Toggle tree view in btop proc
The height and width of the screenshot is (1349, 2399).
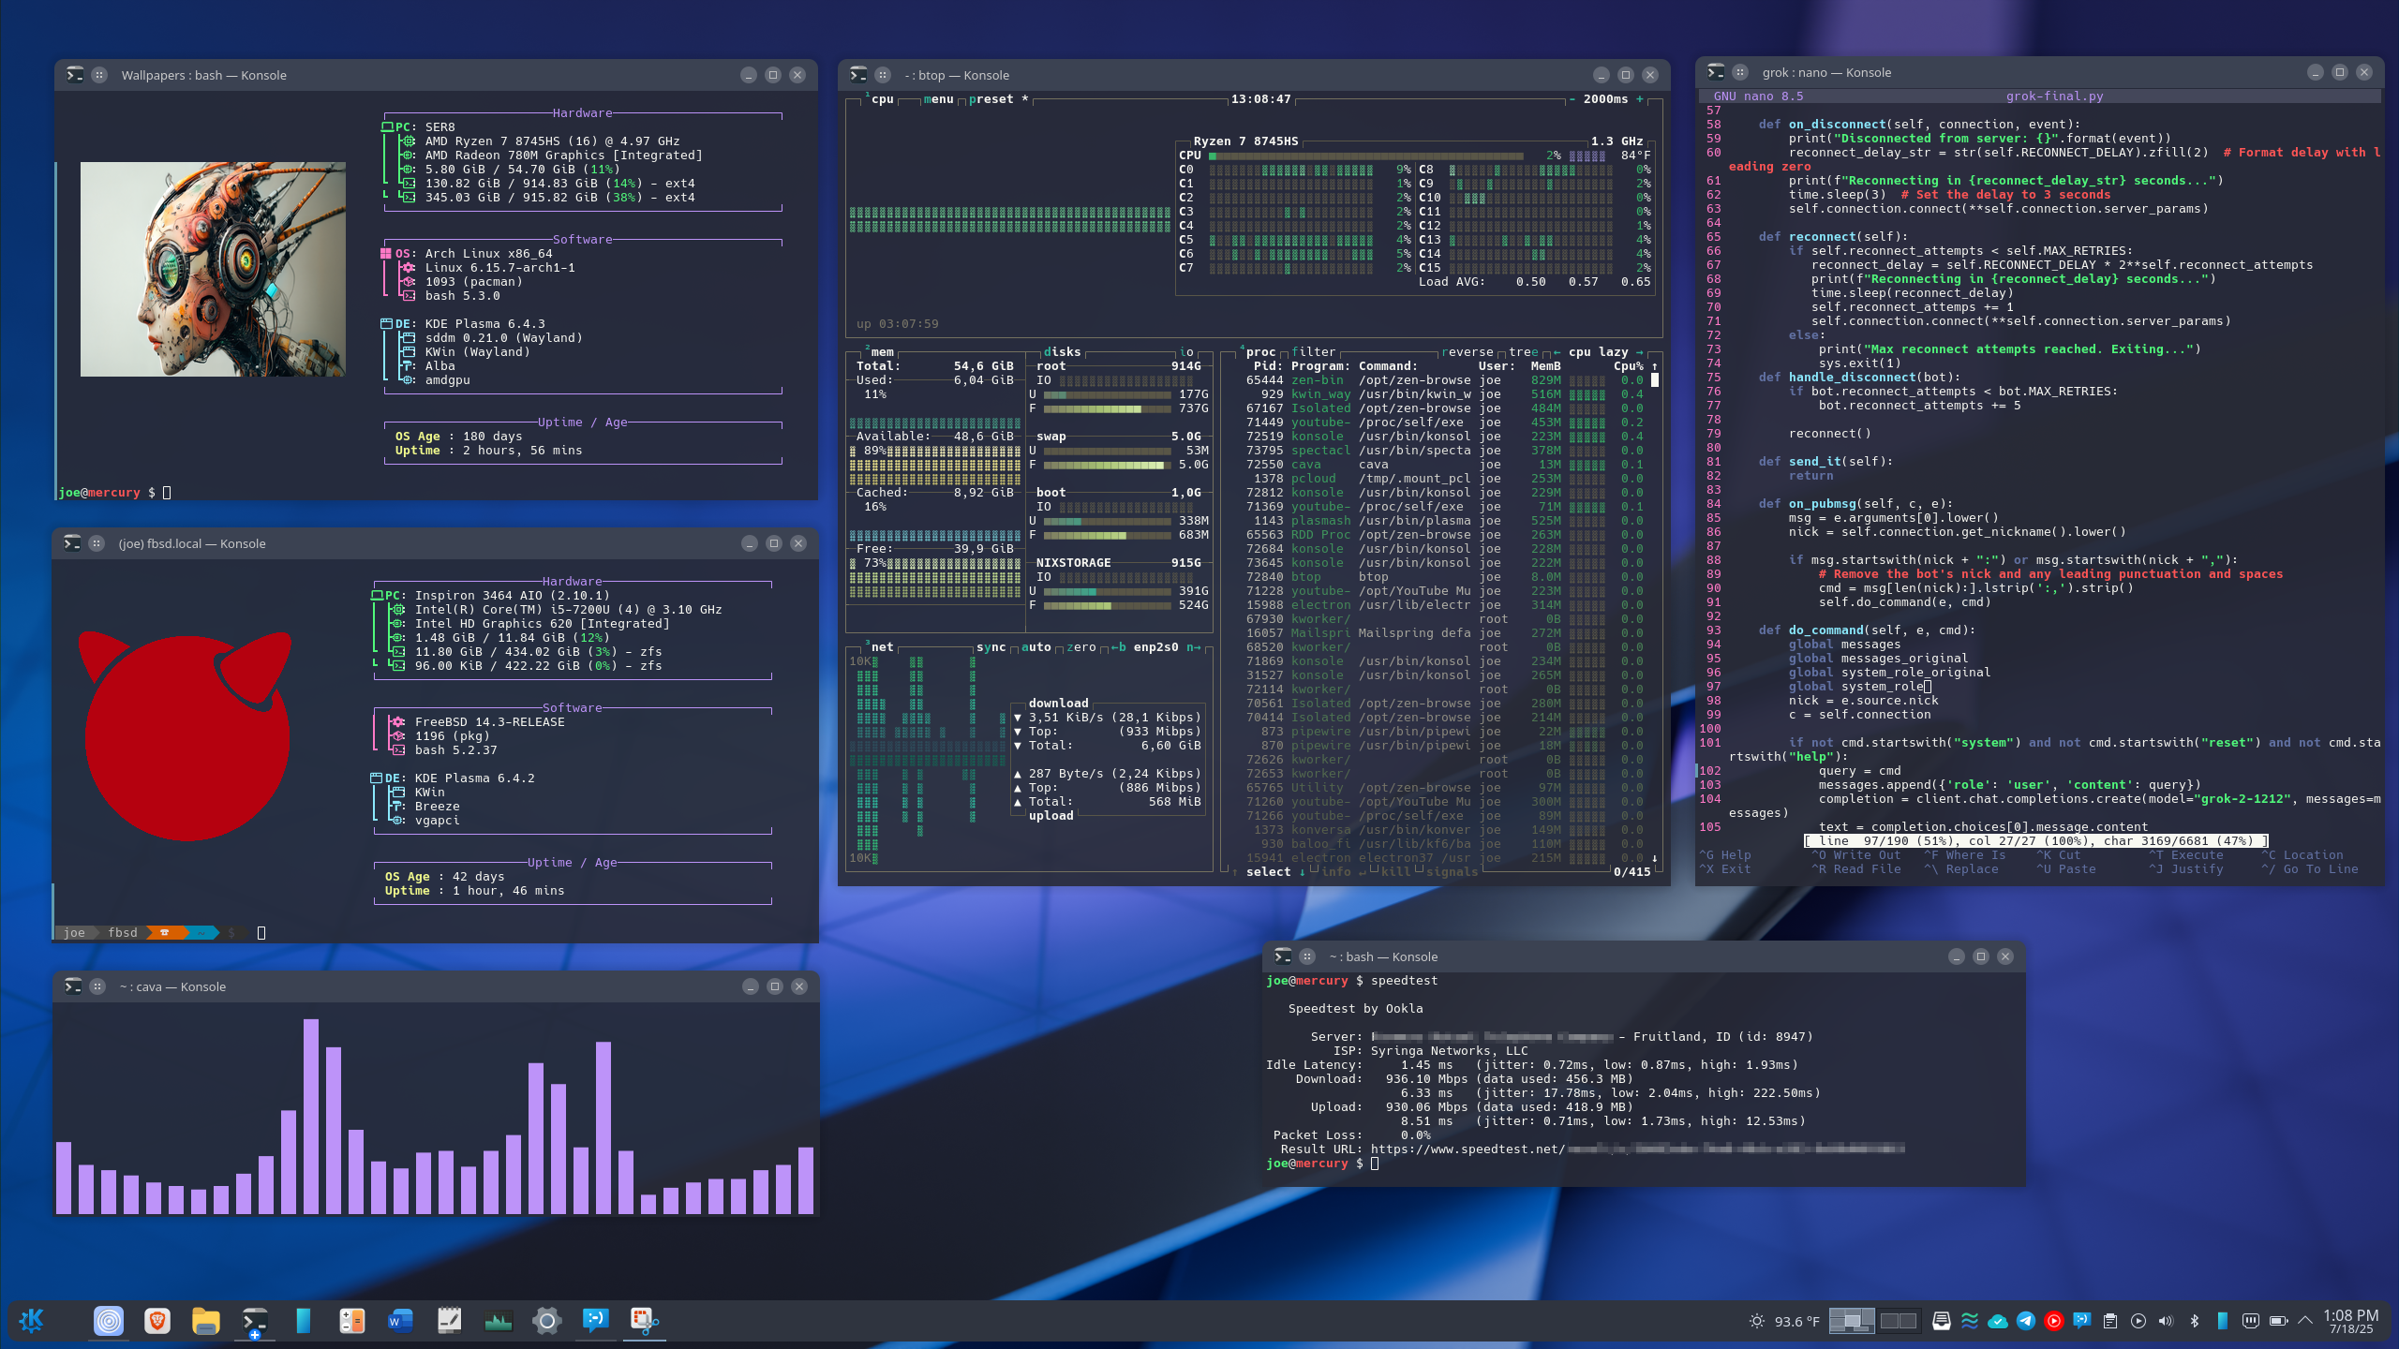coord(1523,352)
